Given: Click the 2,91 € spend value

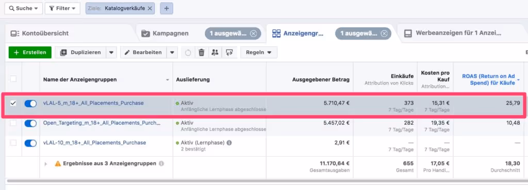Looking at the screenshot, I should [342, 143].
